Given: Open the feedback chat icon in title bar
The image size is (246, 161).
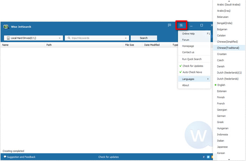Looking at the screenshot, I should (x=169, y=25).
